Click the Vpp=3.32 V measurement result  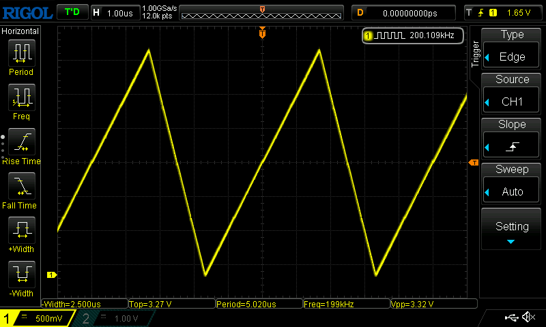click(x=434, y=304)
